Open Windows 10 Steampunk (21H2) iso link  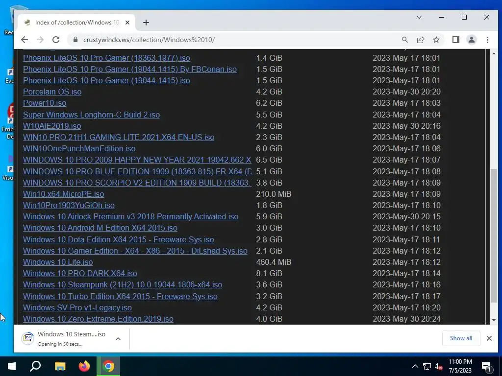[123, 284]
